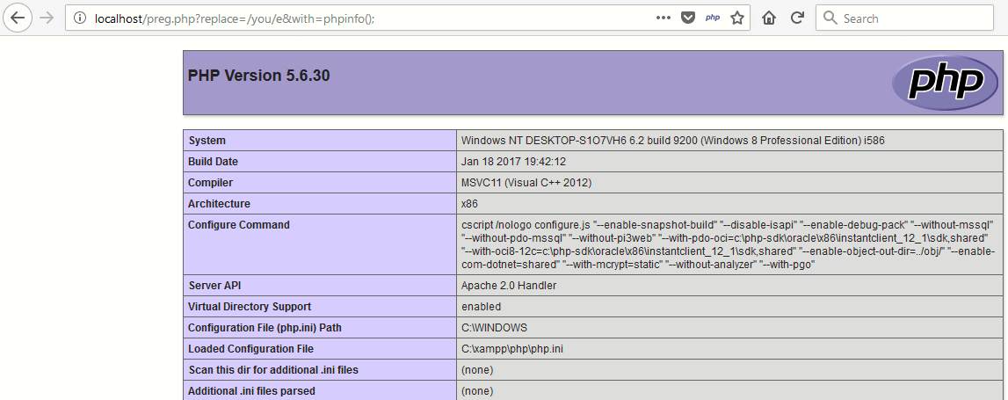Open the page actions three-dot menu
This screenshot has width=1008, height=400.
coord(664,18)
